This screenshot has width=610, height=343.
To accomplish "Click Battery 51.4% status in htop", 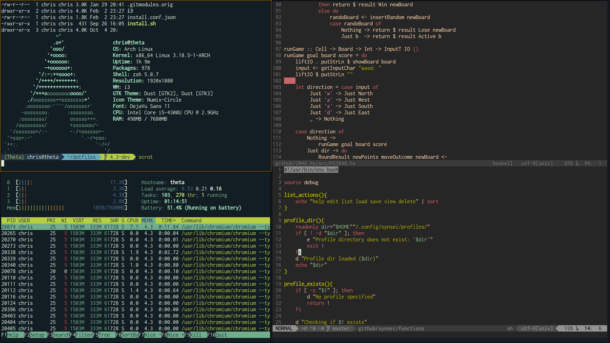I will point(191,208).
